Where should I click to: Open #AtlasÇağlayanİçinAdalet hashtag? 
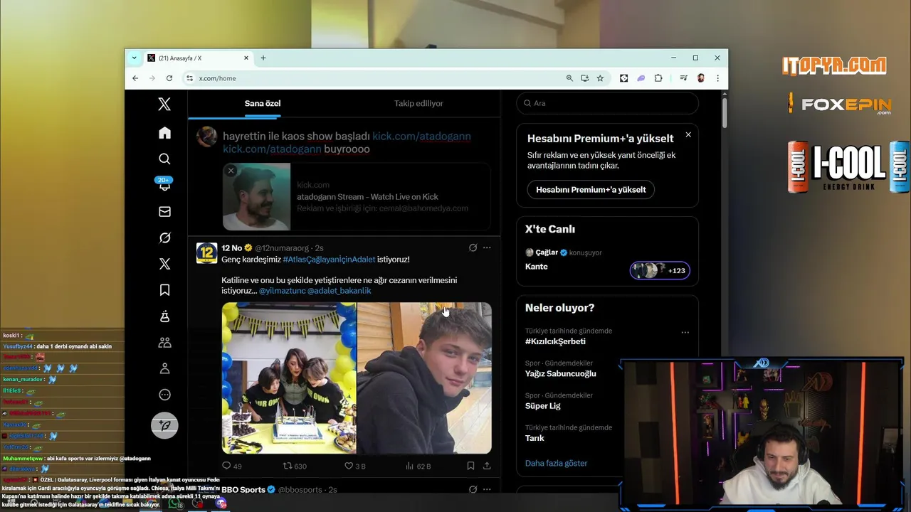328,260
